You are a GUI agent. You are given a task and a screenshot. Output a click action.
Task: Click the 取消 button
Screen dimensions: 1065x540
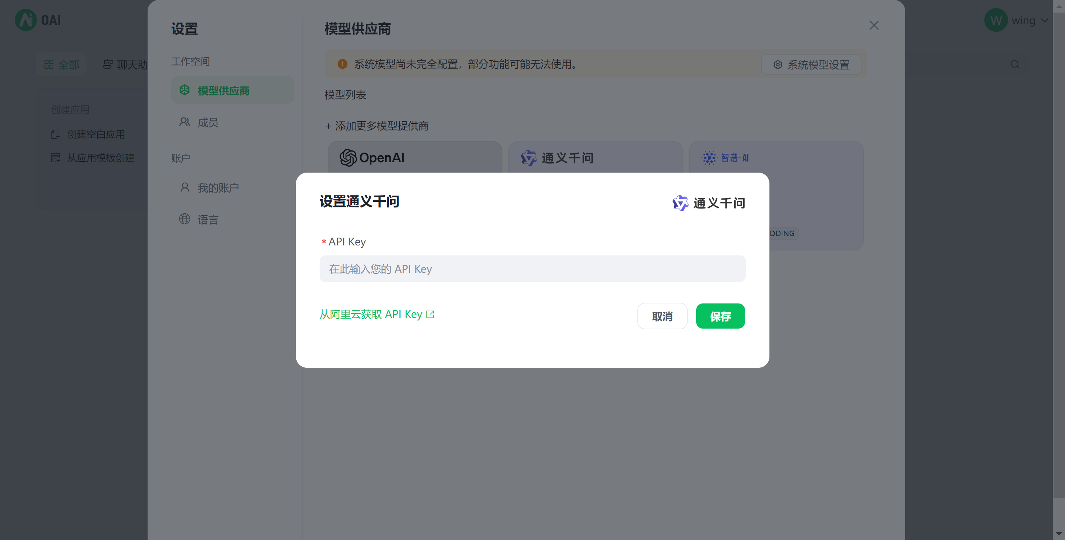click(662, 316)
